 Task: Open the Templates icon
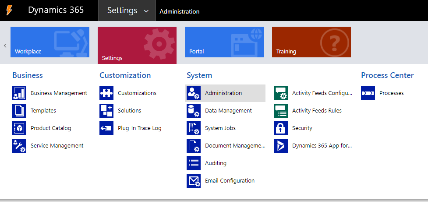click(x=19, y=111)
